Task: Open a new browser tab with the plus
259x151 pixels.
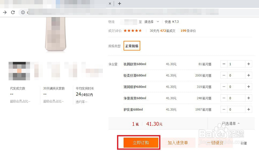Action: click(x=119, y=4)
